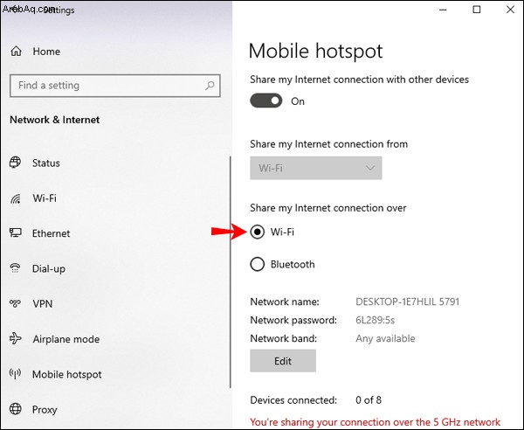Click the Mobile hotspot page title
The width and height of the screenshot is (524, 430).
tap(315, 52)
